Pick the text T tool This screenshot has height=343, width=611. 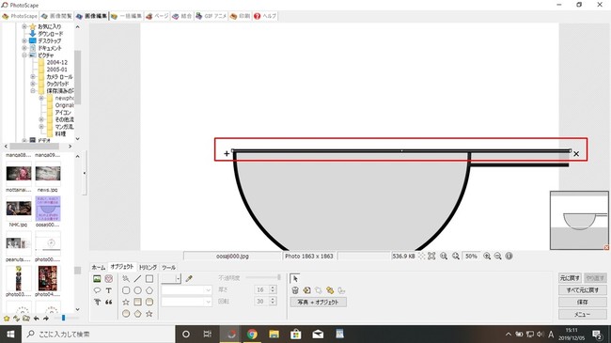tap(109, 290)
